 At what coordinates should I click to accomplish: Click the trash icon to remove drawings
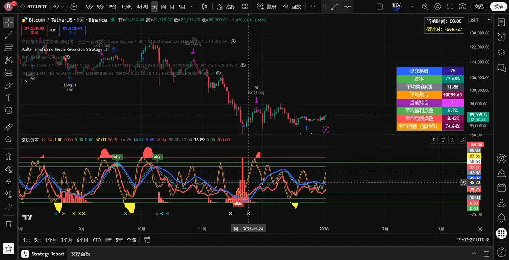(8, 224)
